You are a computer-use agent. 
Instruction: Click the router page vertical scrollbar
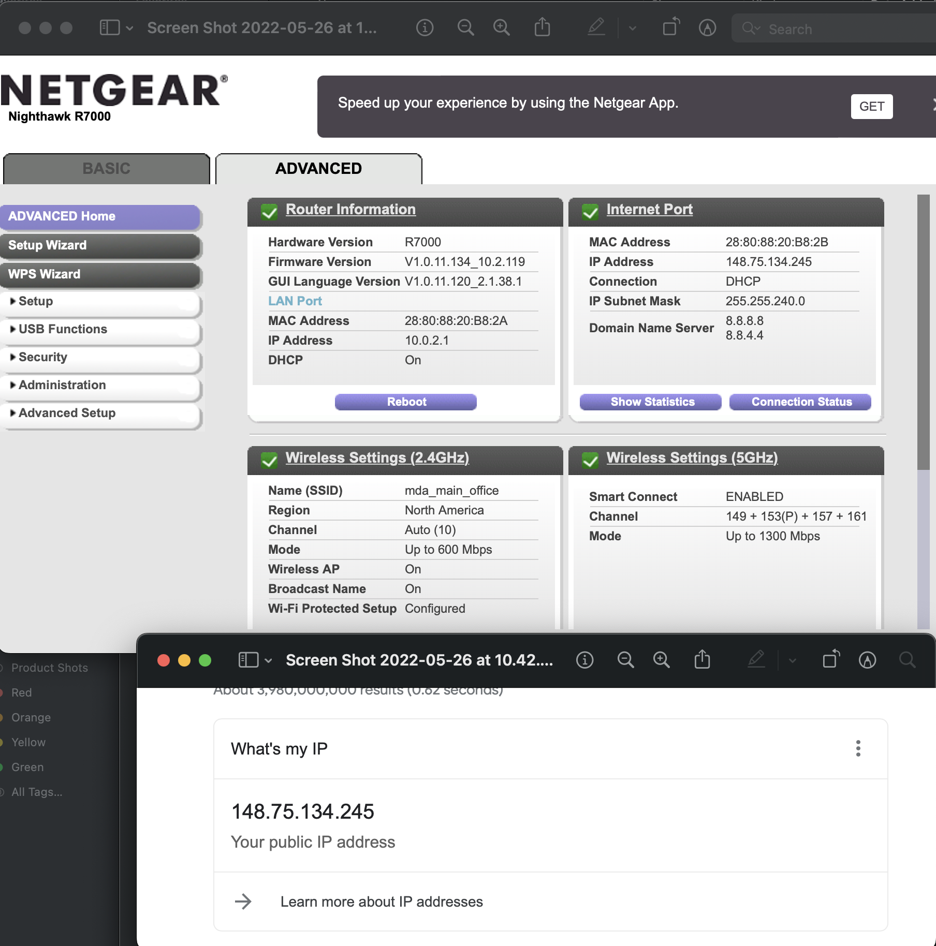coord(923,331)
